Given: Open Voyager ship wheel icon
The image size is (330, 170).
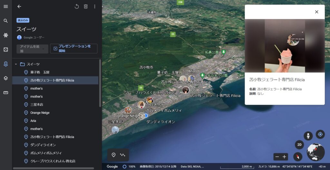Looking at the screenshot, I should click(6, 35).
